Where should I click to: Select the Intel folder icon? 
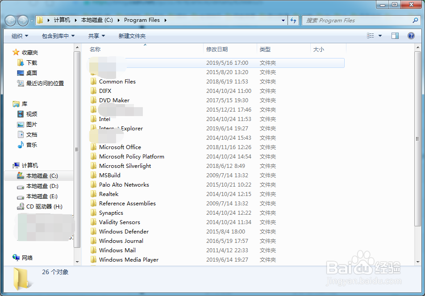click(x=93, y=119)
